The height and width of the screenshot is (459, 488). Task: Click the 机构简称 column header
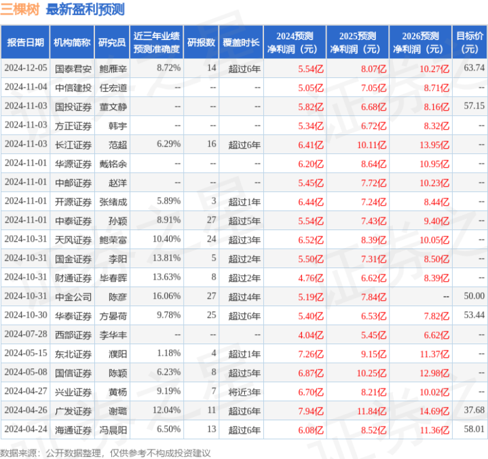click(x=72, y=42)
